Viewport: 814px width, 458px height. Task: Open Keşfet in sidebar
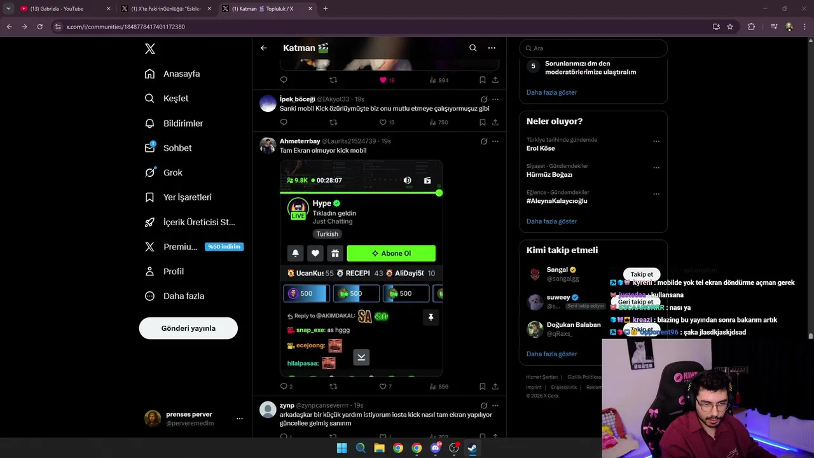[x=167, y=99]
